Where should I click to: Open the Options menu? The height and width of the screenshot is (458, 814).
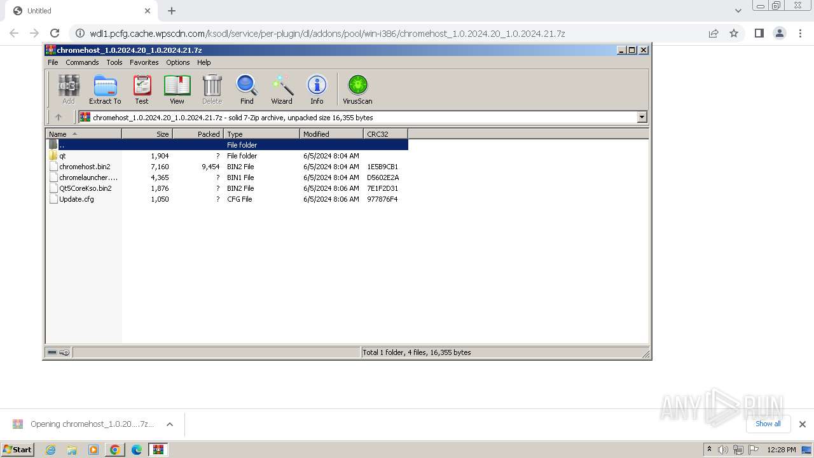[x=178, y=62]
